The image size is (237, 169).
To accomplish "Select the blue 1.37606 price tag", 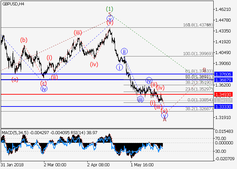I will click(x=223, y=74).
